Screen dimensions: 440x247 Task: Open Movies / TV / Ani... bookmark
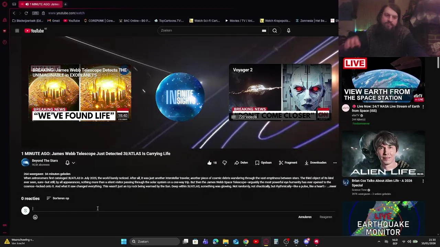coord(240,21)
